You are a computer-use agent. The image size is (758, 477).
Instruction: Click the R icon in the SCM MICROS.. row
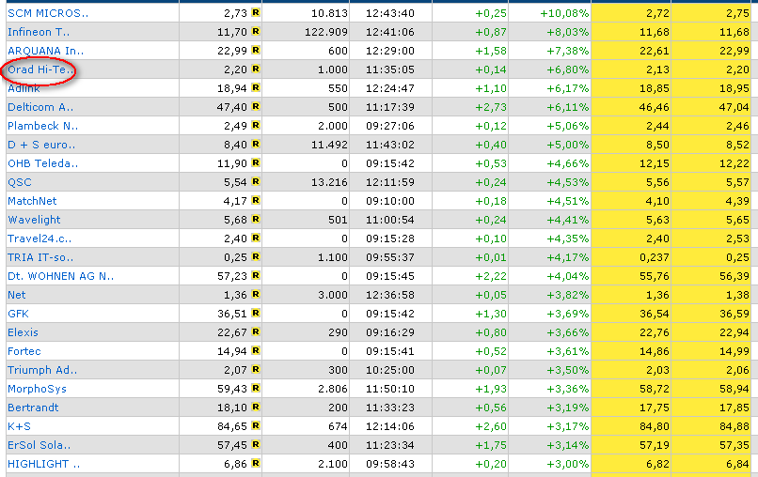[256, 12]
